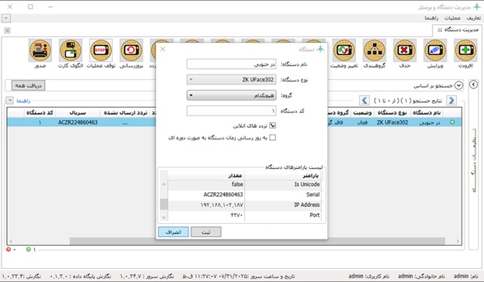
Task: Click the تغییر وضعیت (Change status) icon
Action: [344, 50]
